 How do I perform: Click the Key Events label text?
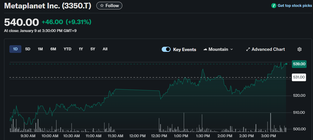click(185, 50)
